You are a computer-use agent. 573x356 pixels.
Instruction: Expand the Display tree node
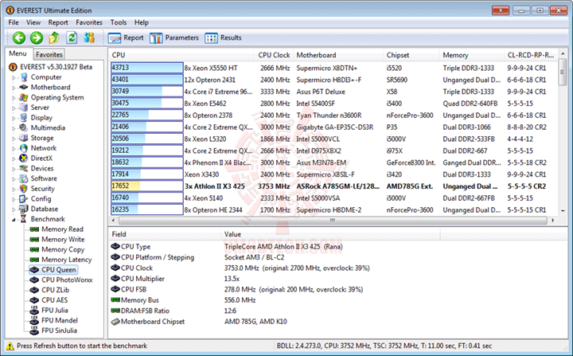coord(14,118)
